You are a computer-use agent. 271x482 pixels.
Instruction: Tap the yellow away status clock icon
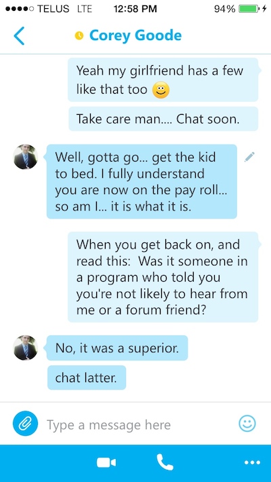tap(79, 36)
